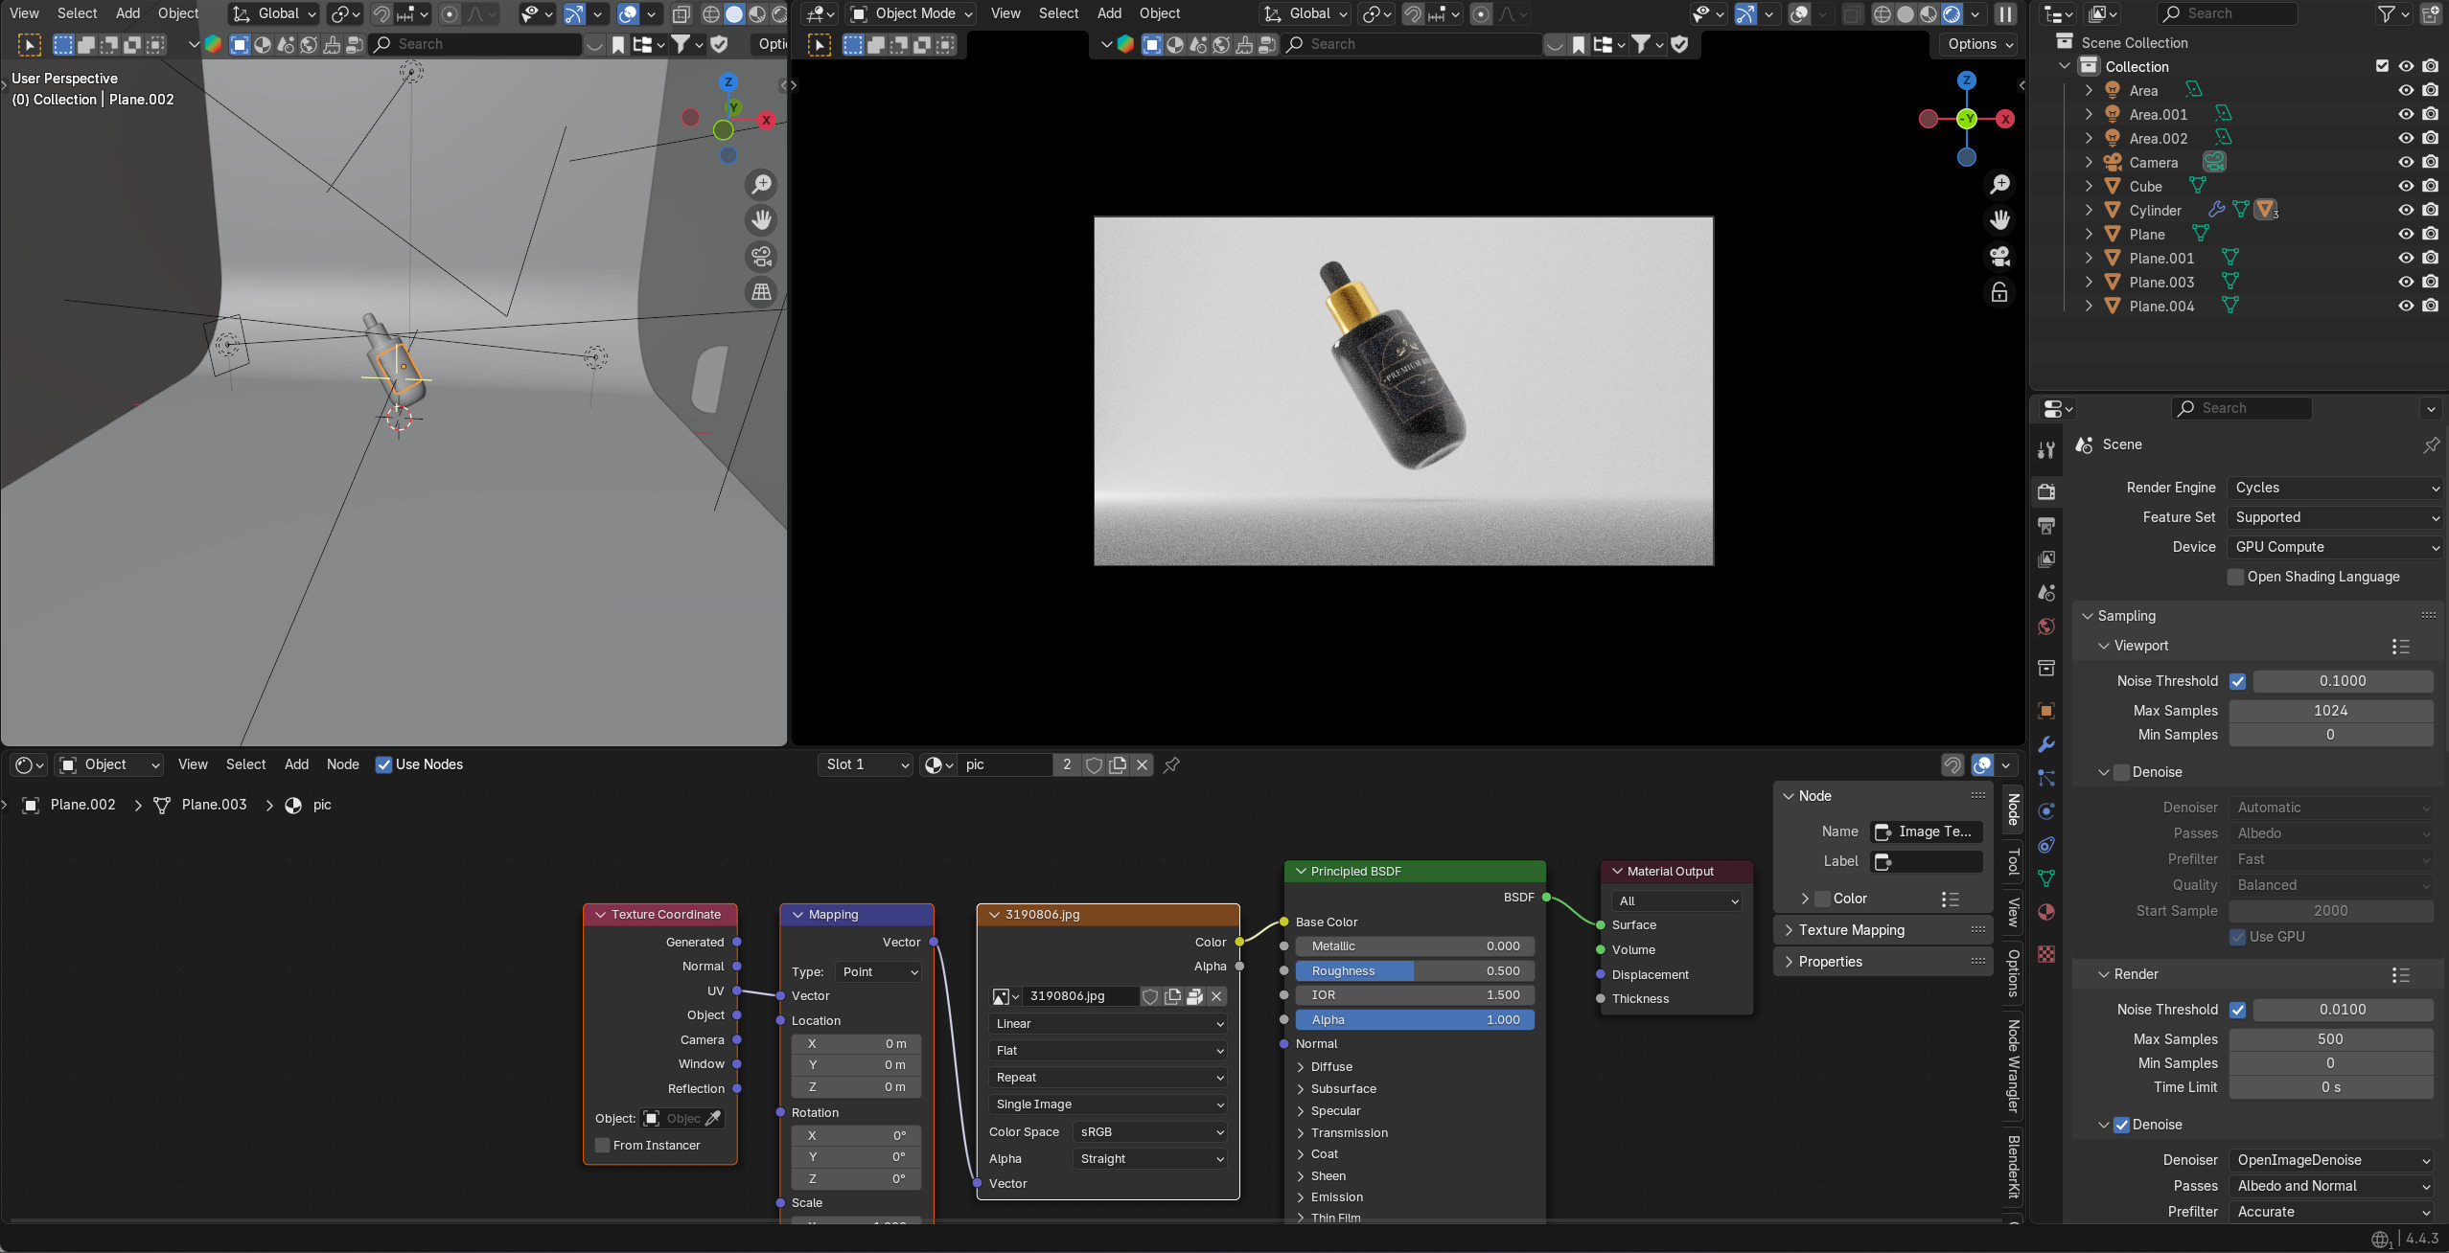Screen dimensions: 2449x1253
Task: Open the Render Engine dropdown
Action: coord(2335,488)
